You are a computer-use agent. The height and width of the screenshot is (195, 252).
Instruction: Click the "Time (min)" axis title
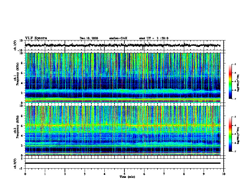(127, 177)
